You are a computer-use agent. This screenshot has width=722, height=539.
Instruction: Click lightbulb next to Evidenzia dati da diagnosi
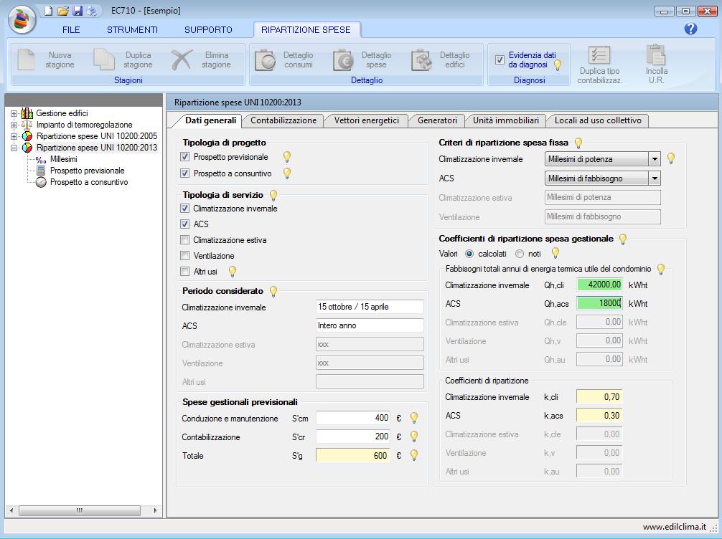tap(557, 65)
